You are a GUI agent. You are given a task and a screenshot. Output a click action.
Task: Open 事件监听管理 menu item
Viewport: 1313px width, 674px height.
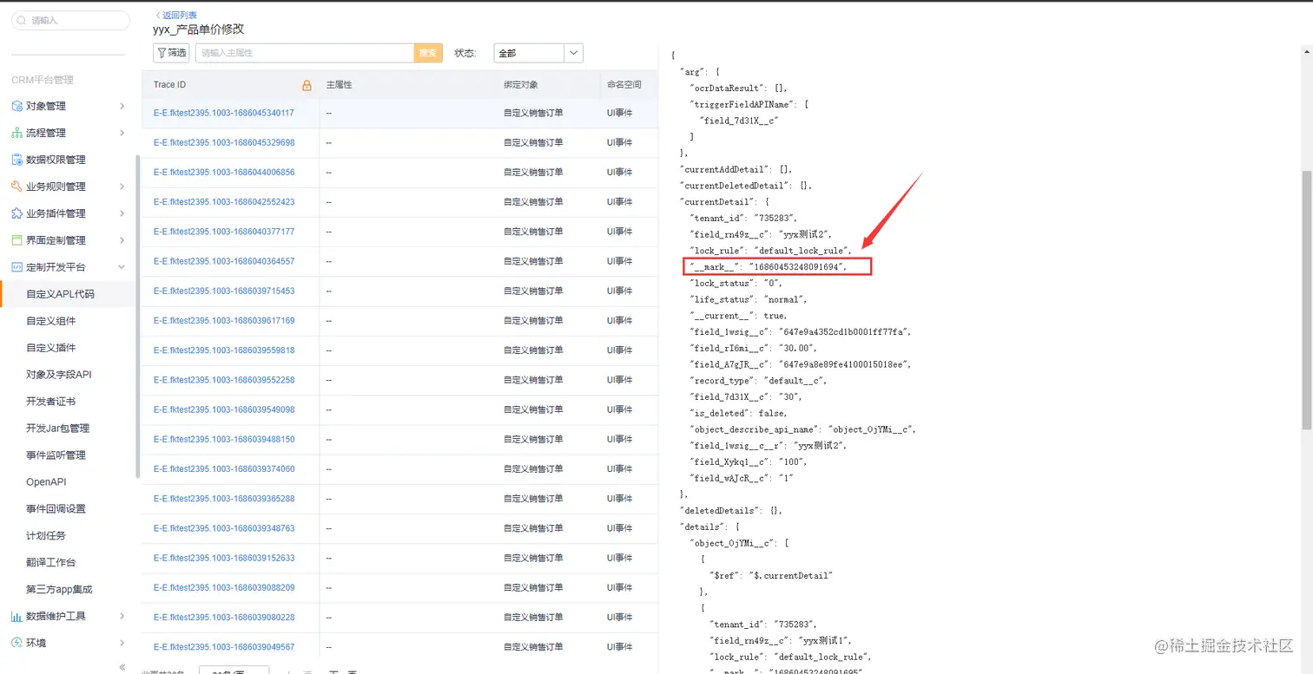56,455
